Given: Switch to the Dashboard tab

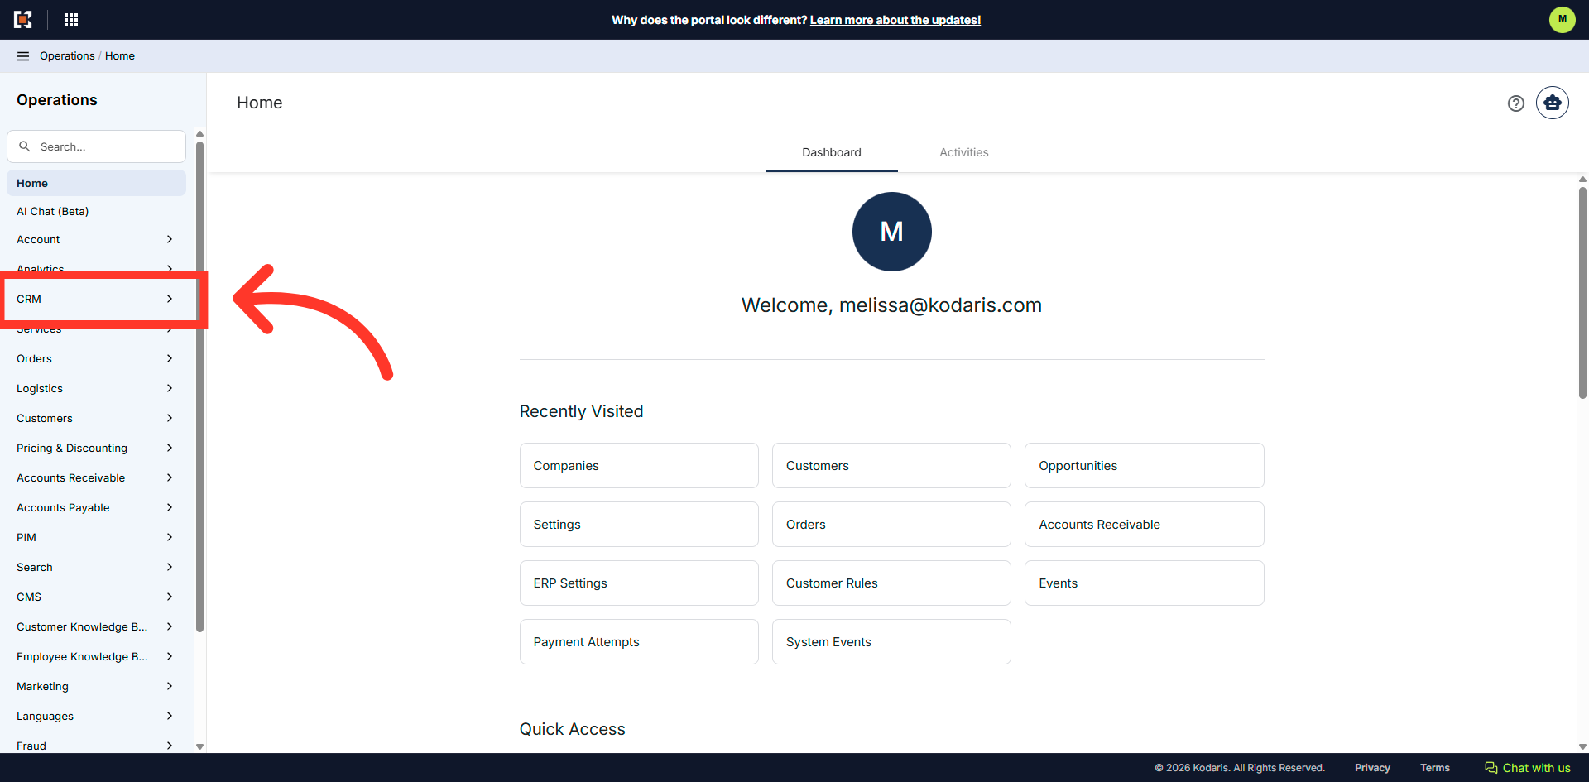Looking at the screenshot, I should click(832, 152).
